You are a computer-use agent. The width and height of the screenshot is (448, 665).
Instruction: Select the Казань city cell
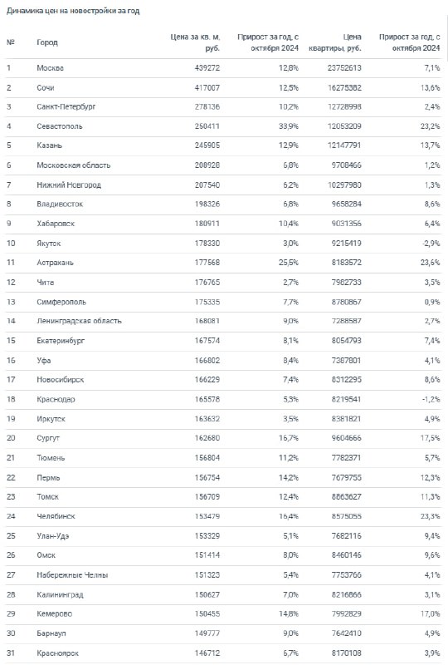point(49,145)
